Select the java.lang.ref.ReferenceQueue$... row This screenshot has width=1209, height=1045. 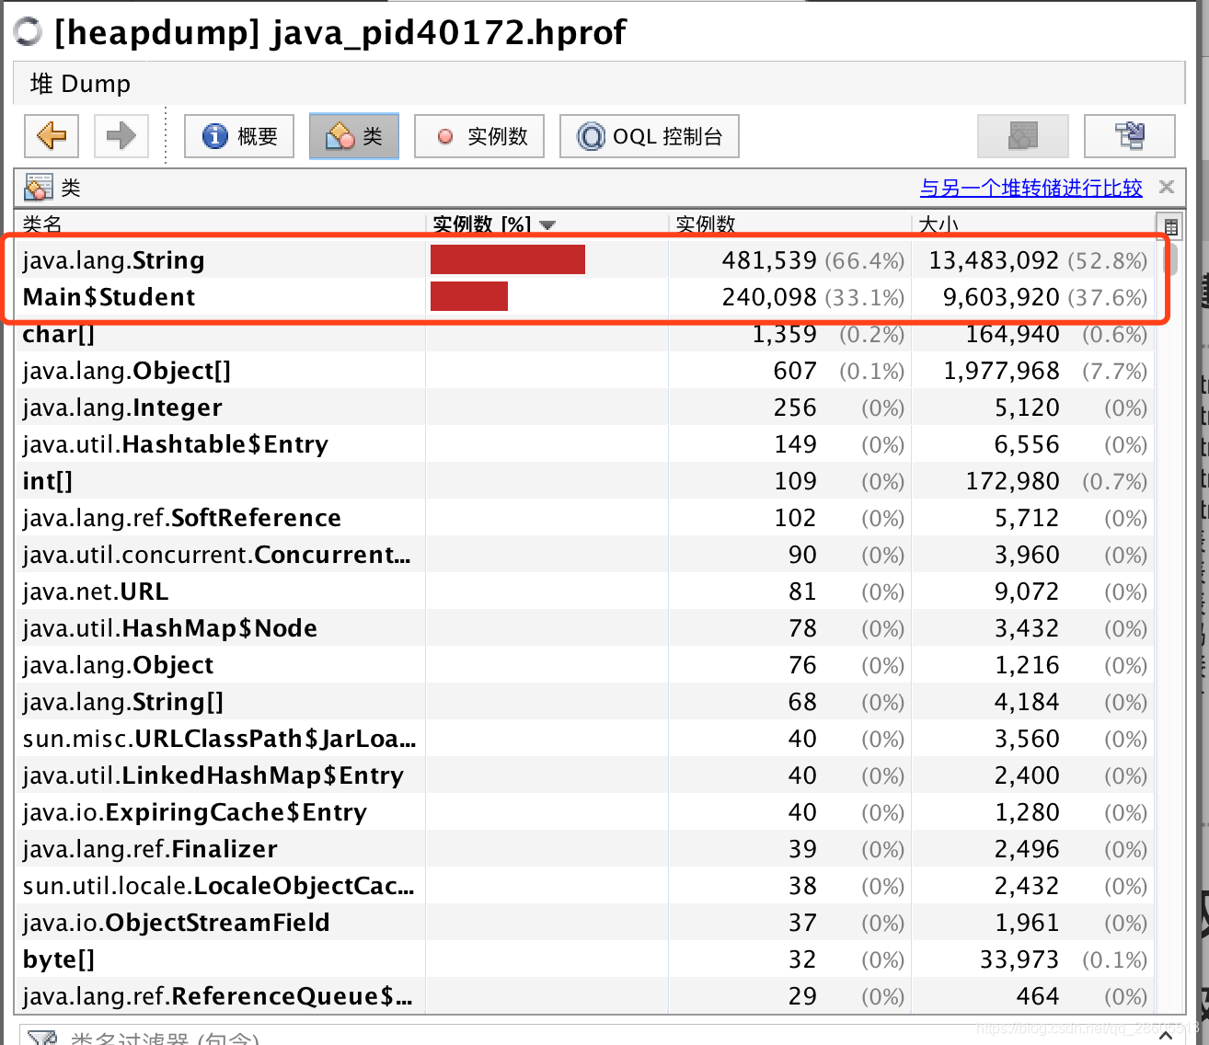(584, 996)
